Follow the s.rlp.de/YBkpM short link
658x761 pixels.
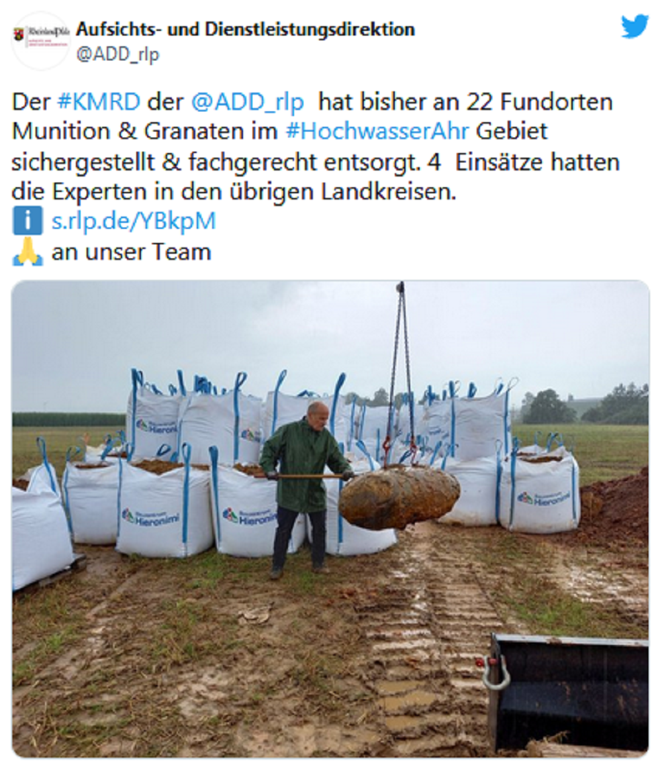(x=134, y=221)
